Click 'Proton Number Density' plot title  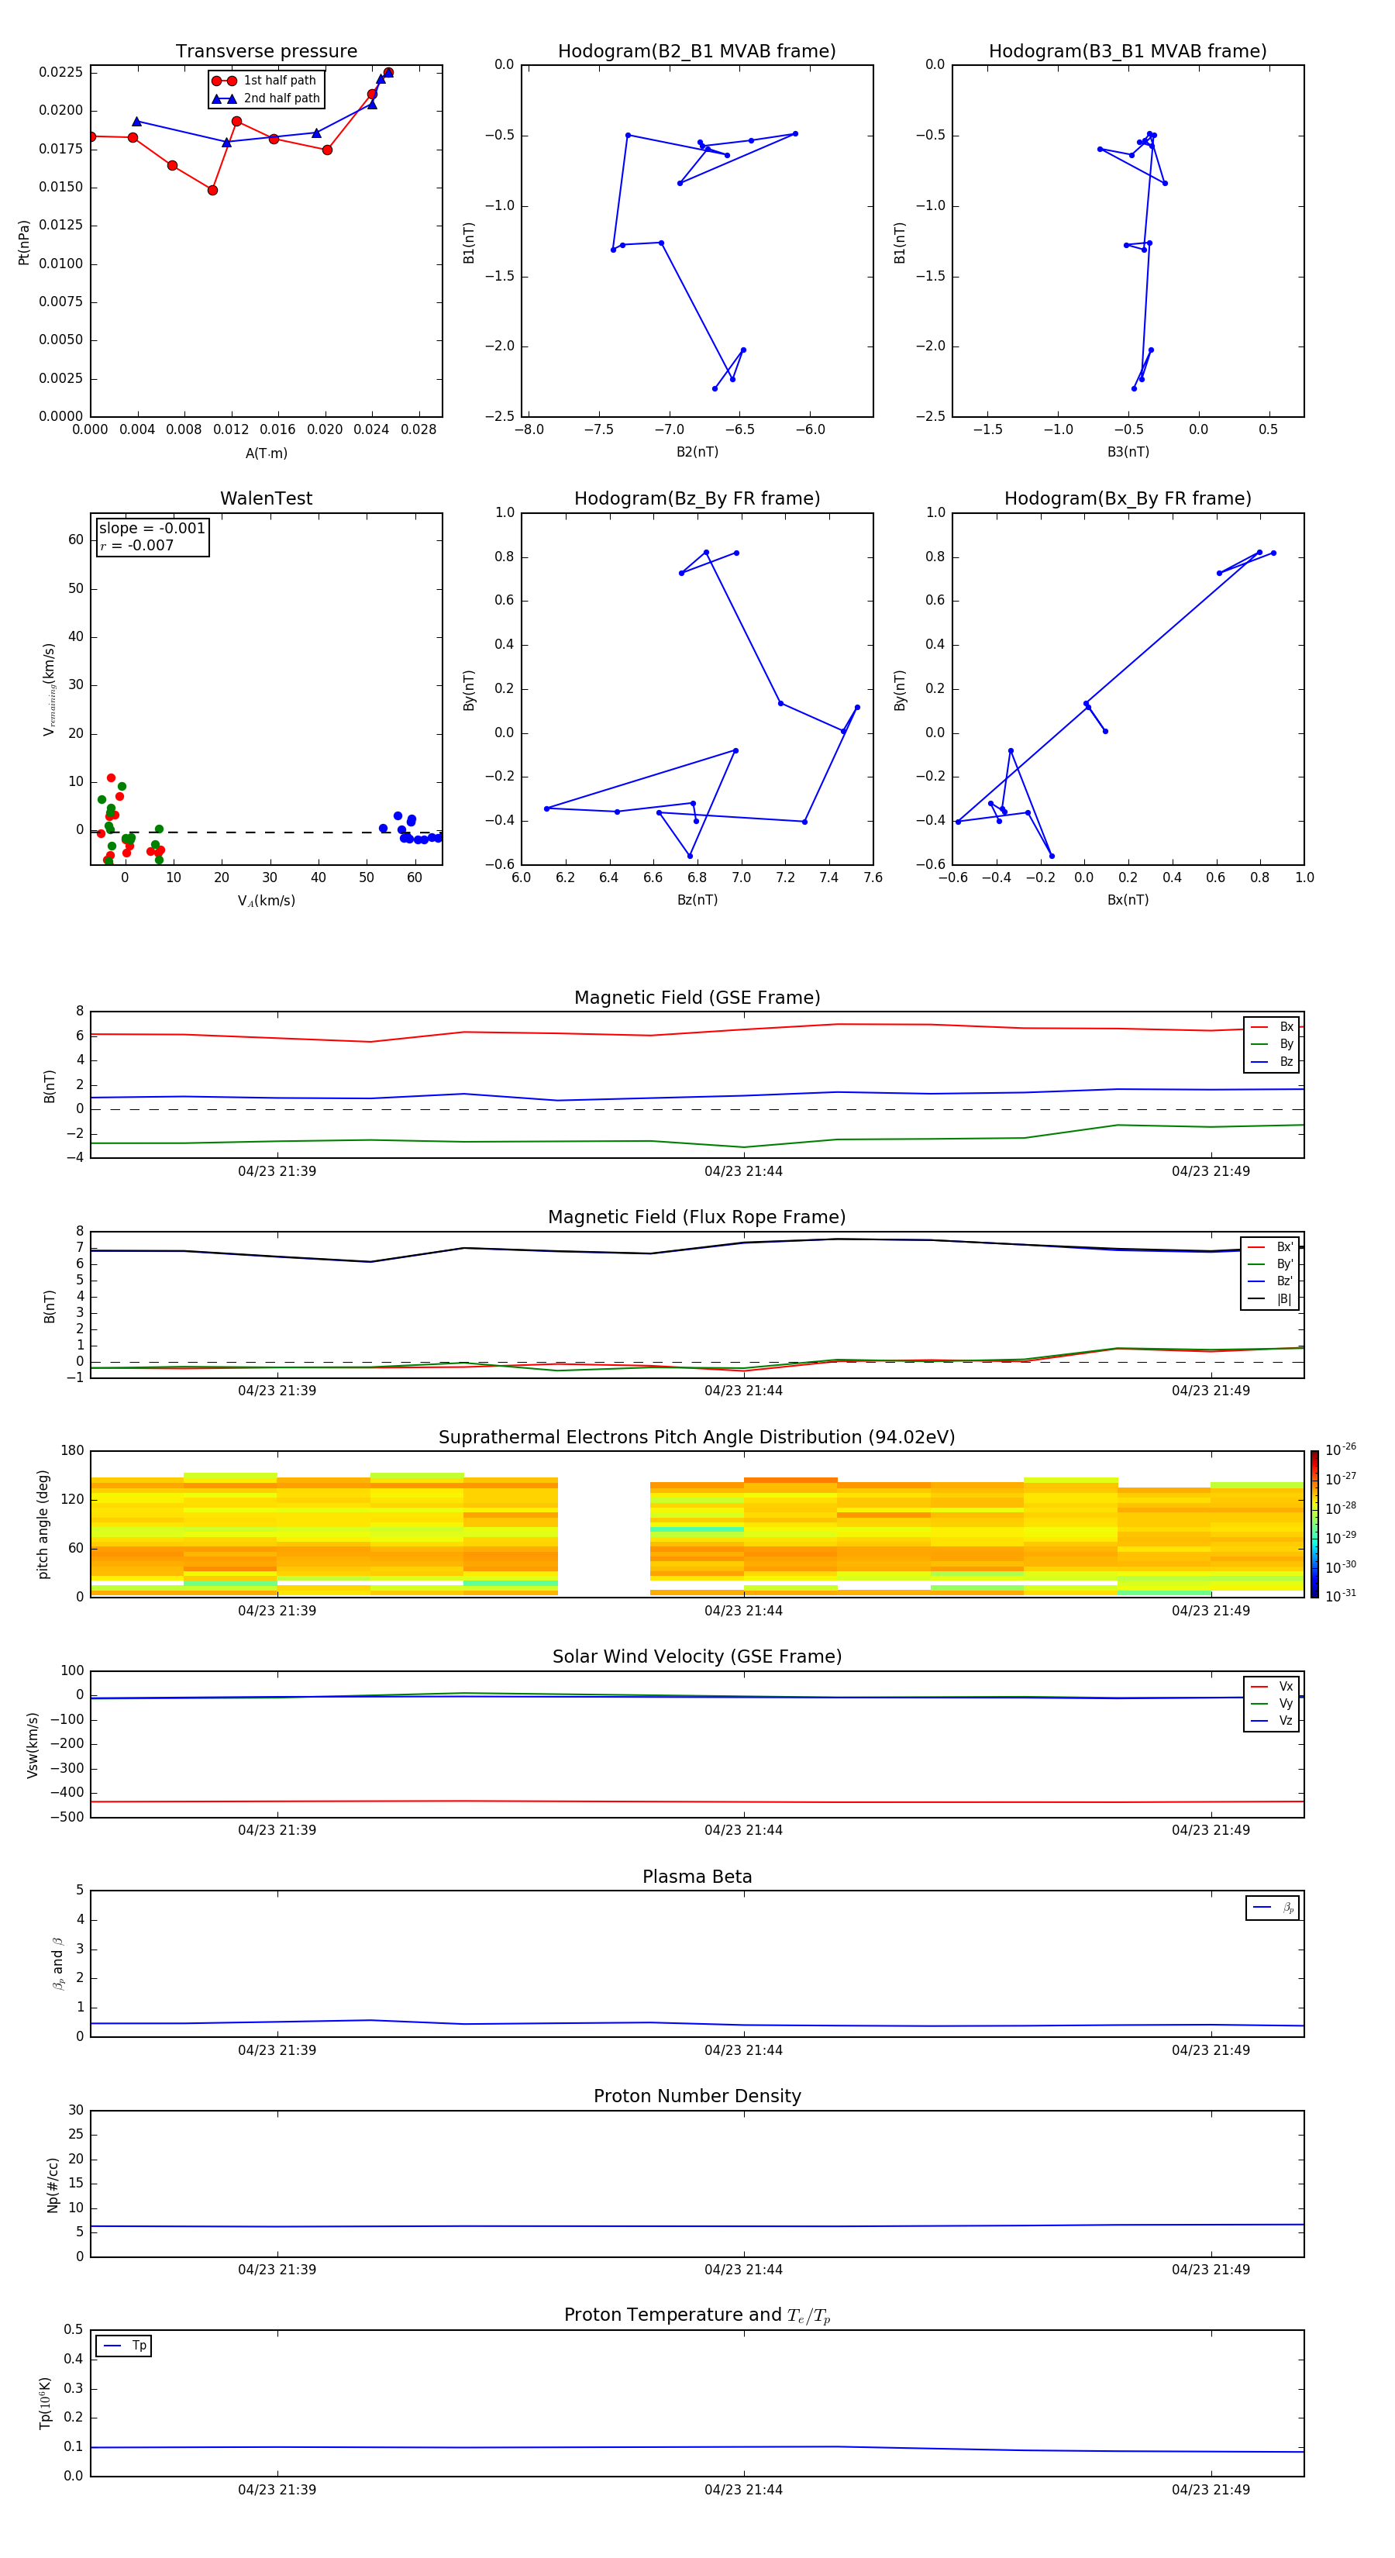697,2096
